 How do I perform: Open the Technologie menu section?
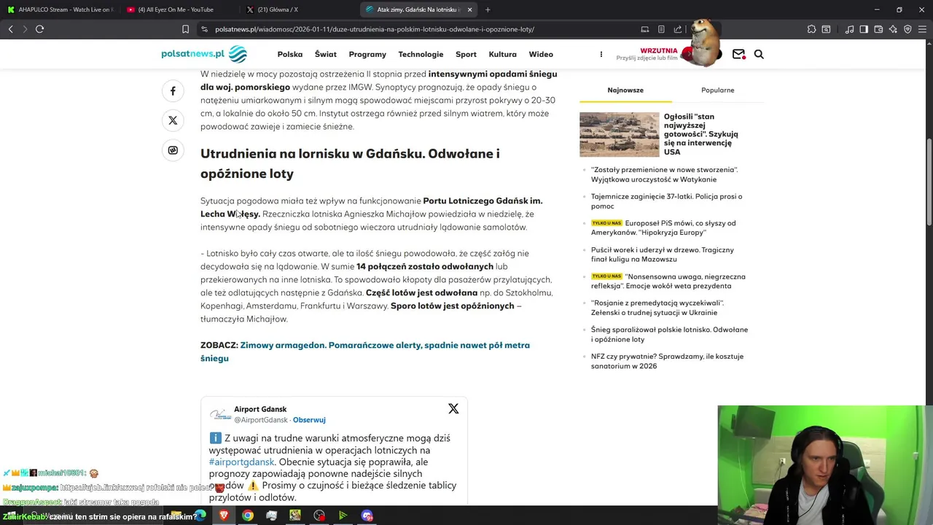[x=421, y=54]
